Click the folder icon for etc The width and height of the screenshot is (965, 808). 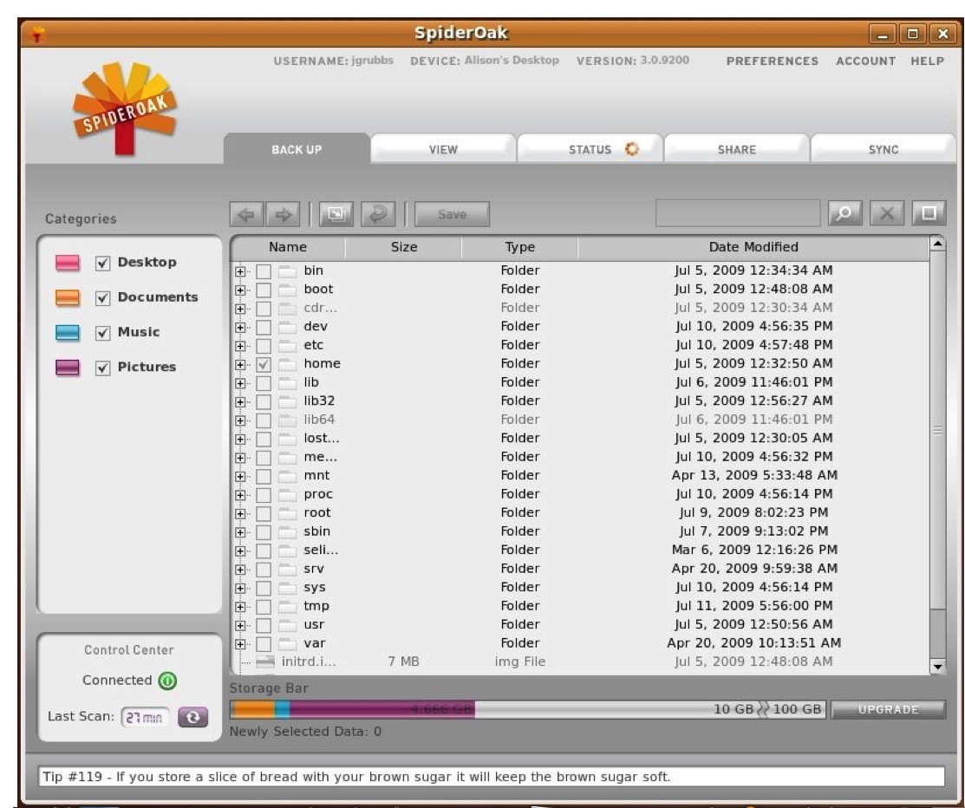287,345
